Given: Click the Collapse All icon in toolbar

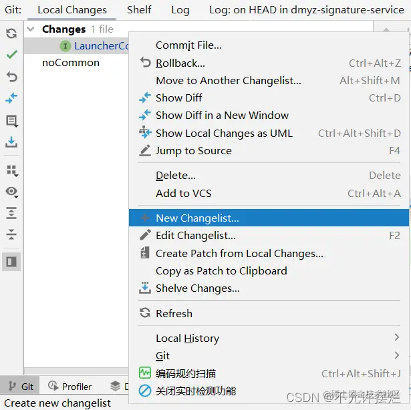Looking at the screenshot, I should pos(11,235).
